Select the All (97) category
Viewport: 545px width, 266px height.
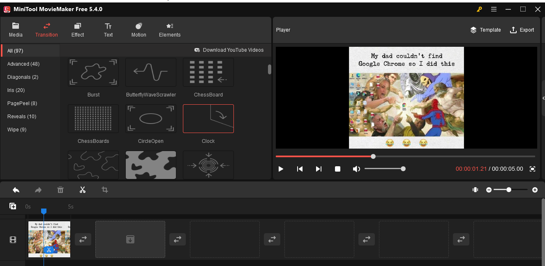coord(30,51)
